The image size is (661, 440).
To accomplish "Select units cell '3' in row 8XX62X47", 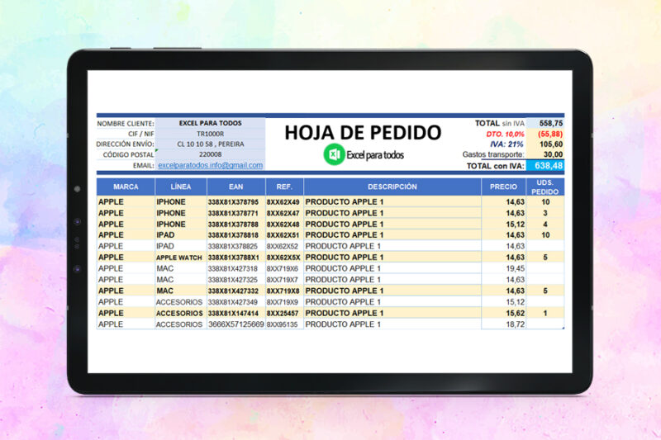I will pyautogui.click(x=545, y=213).
